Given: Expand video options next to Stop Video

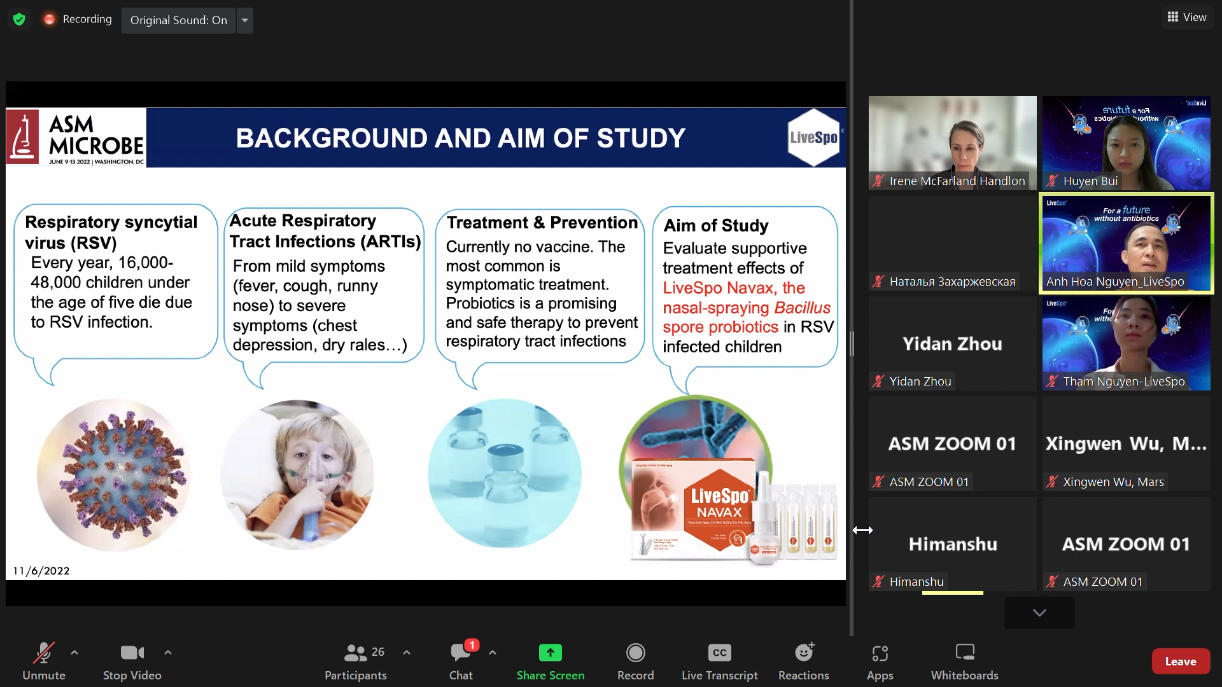Looking at the screenshot, I should (x=168, y=653).
